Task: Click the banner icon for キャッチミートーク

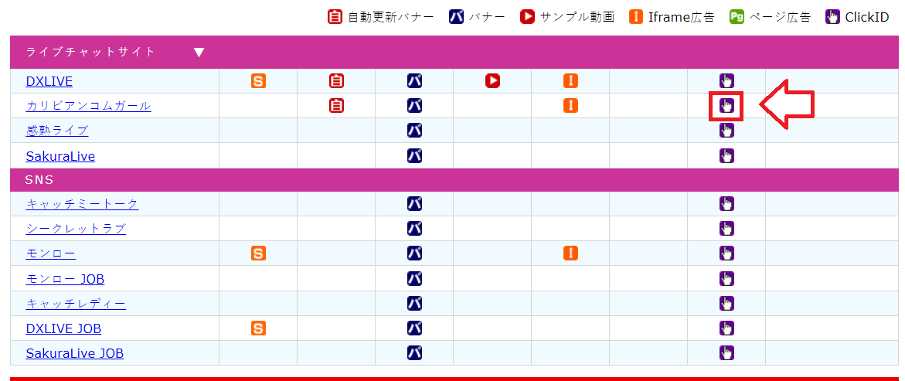Action: (414, 204)
